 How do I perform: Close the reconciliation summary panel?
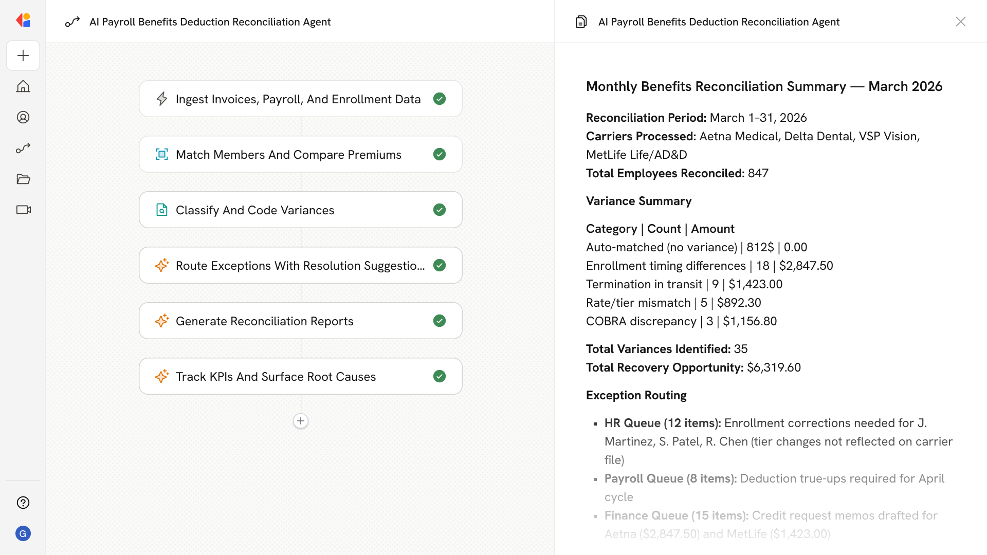click(x=960, y=22)
